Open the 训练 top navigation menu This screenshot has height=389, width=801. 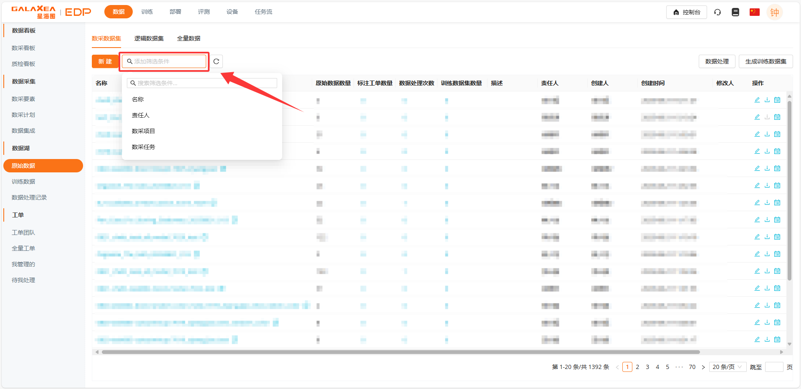[x=147, y=12]
